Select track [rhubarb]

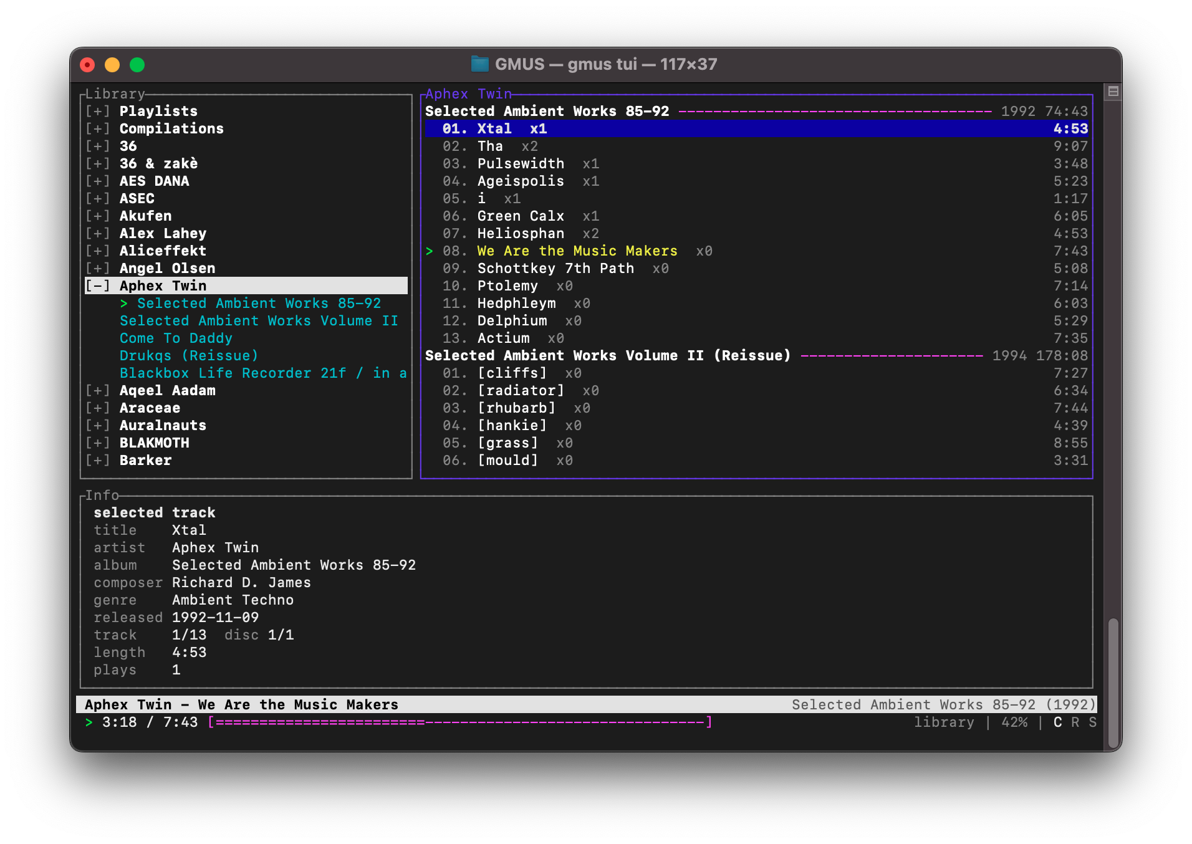point(756,408)
